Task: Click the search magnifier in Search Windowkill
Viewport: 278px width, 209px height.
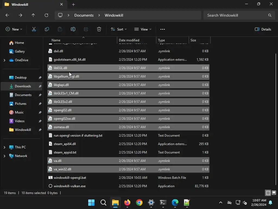Action: click(270, 15)
